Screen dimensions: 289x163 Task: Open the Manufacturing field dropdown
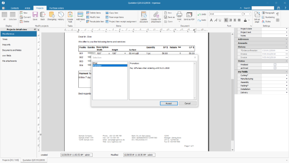coord(287,79)
